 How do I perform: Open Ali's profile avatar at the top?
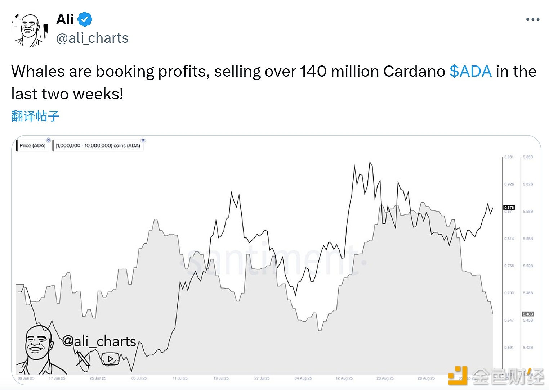click(x=30, y=30)
